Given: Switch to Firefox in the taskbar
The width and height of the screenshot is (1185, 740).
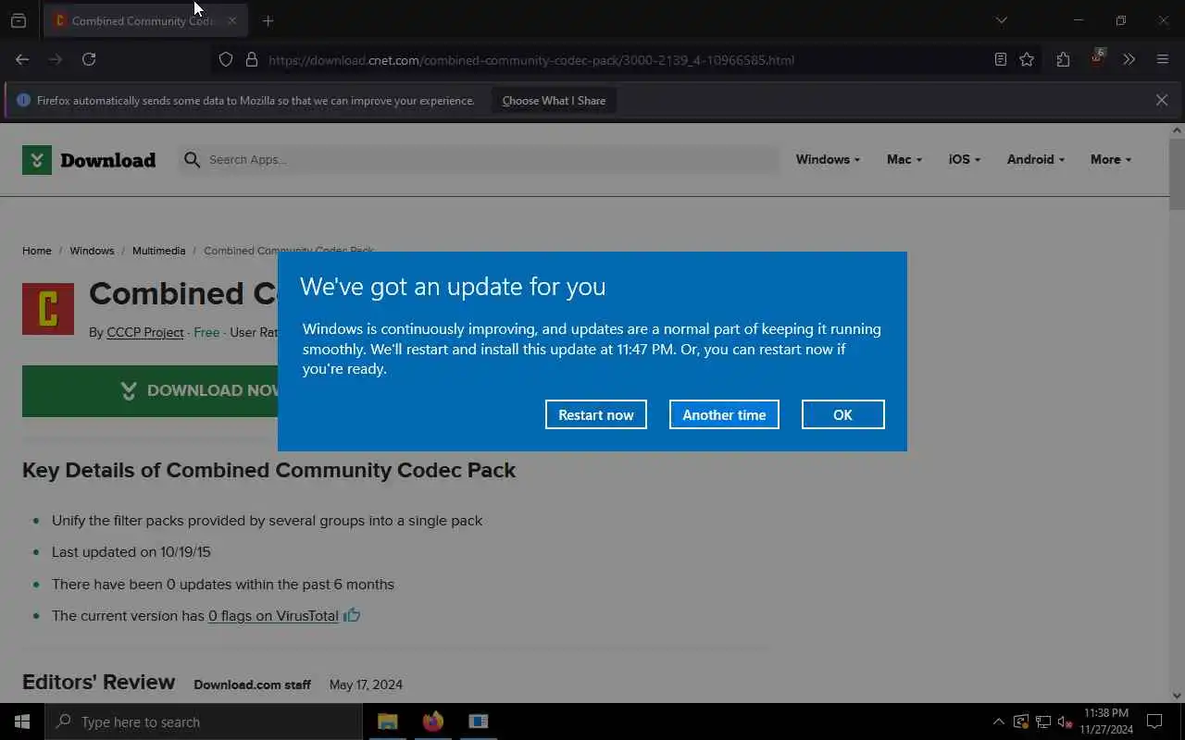Looking at the screenshot, I should pyautogui.click(x=432, y=721).
